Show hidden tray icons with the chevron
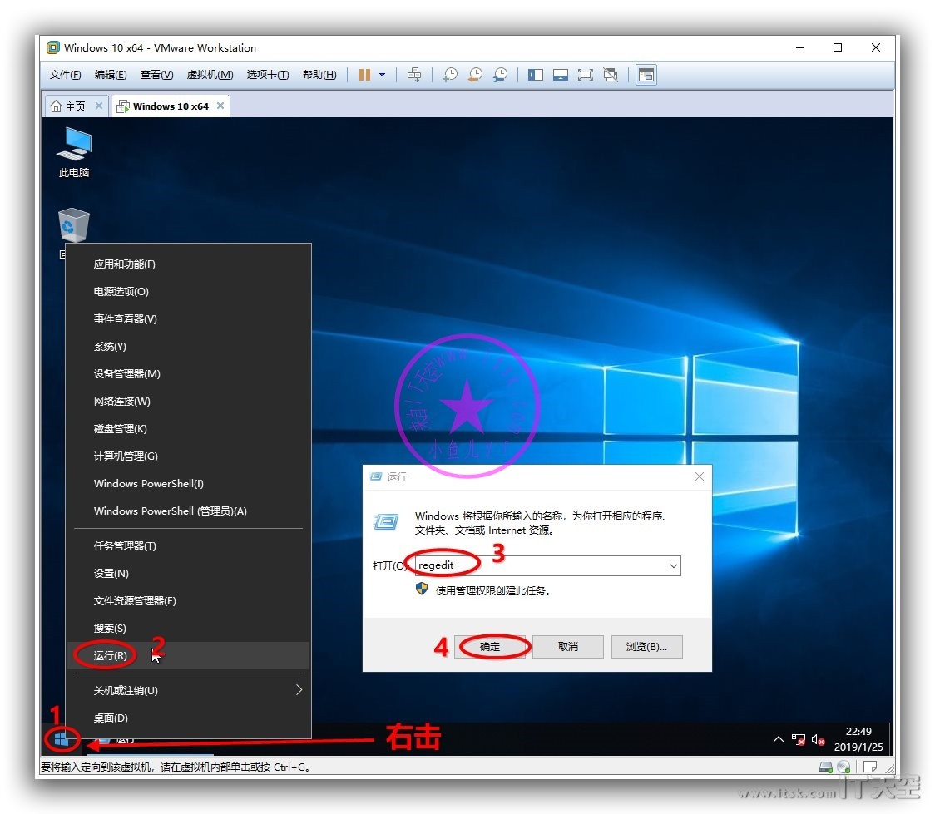Screen dimensions: 935x814 tap(778, 739)
